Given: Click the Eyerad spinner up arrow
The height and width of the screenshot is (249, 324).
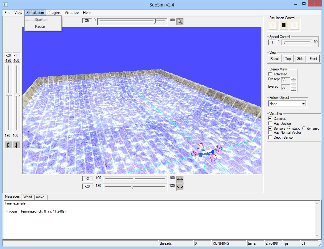Looking at the screenshot, I should (x=293, y=86).
